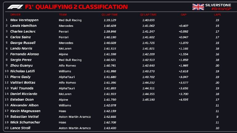Click the Gap column header
The width and height of the screenshot is (237, 133).
pos(184,14)
